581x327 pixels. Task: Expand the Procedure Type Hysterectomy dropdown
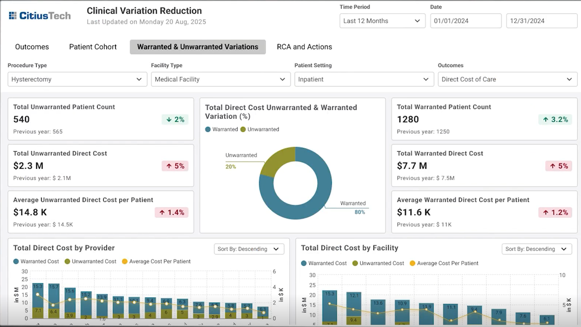78,79
